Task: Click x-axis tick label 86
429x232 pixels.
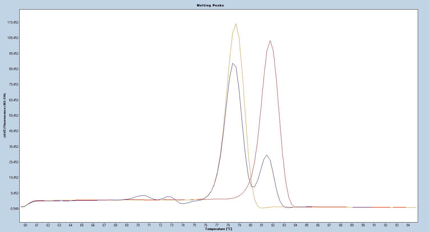Action: (318, 225)
